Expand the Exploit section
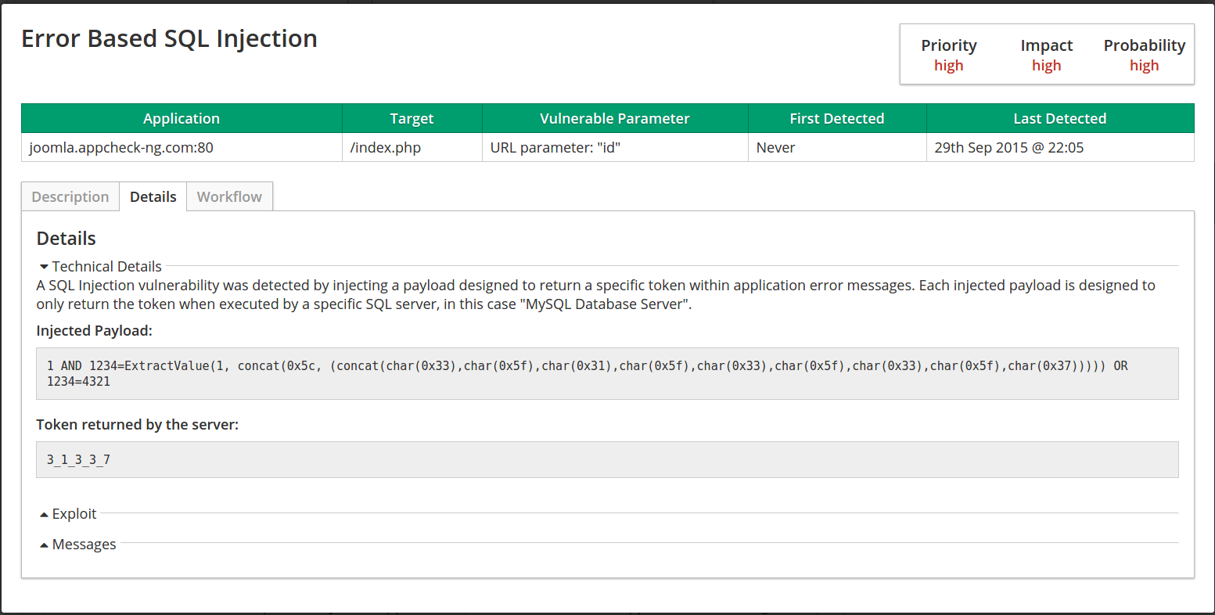Screen dimensions: 1215x615 pos(69,514)
